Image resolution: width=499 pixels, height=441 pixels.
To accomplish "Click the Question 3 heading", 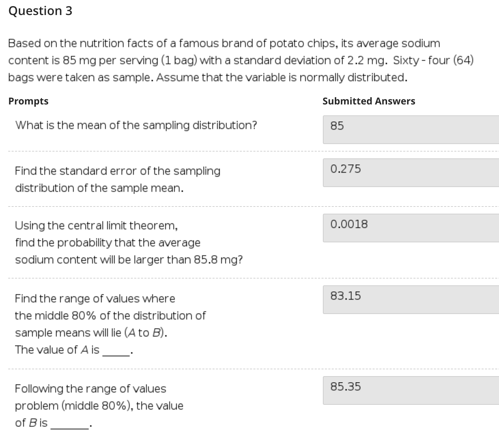I will pos(40,10).
